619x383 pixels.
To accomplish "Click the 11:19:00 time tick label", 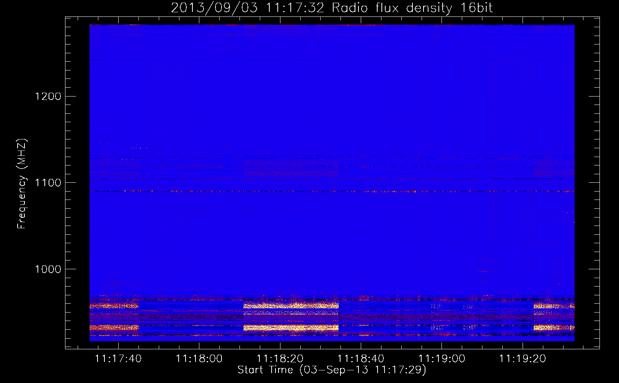I will pos(442,359).
